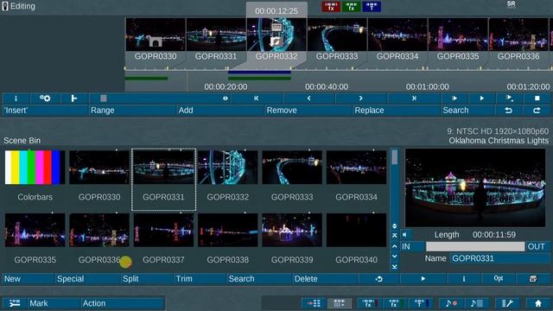
Task: Play from current scene with bar icon
Action: click(454, 98)
